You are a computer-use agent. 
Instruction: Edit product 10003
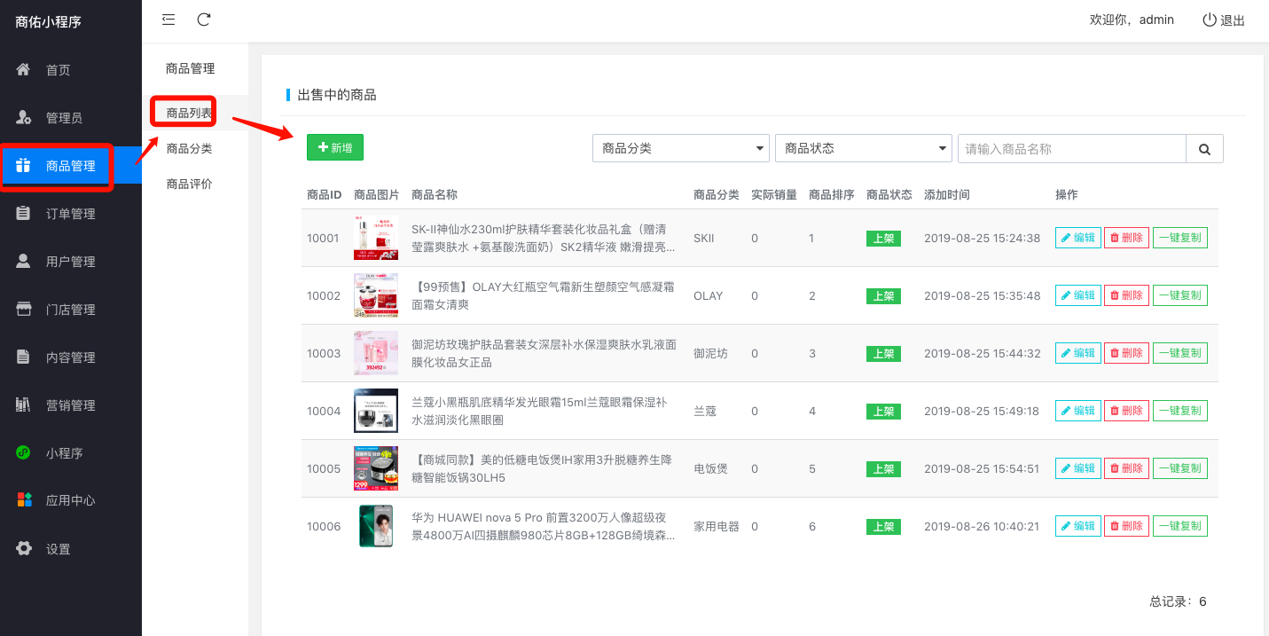(x=1078, y=353)
